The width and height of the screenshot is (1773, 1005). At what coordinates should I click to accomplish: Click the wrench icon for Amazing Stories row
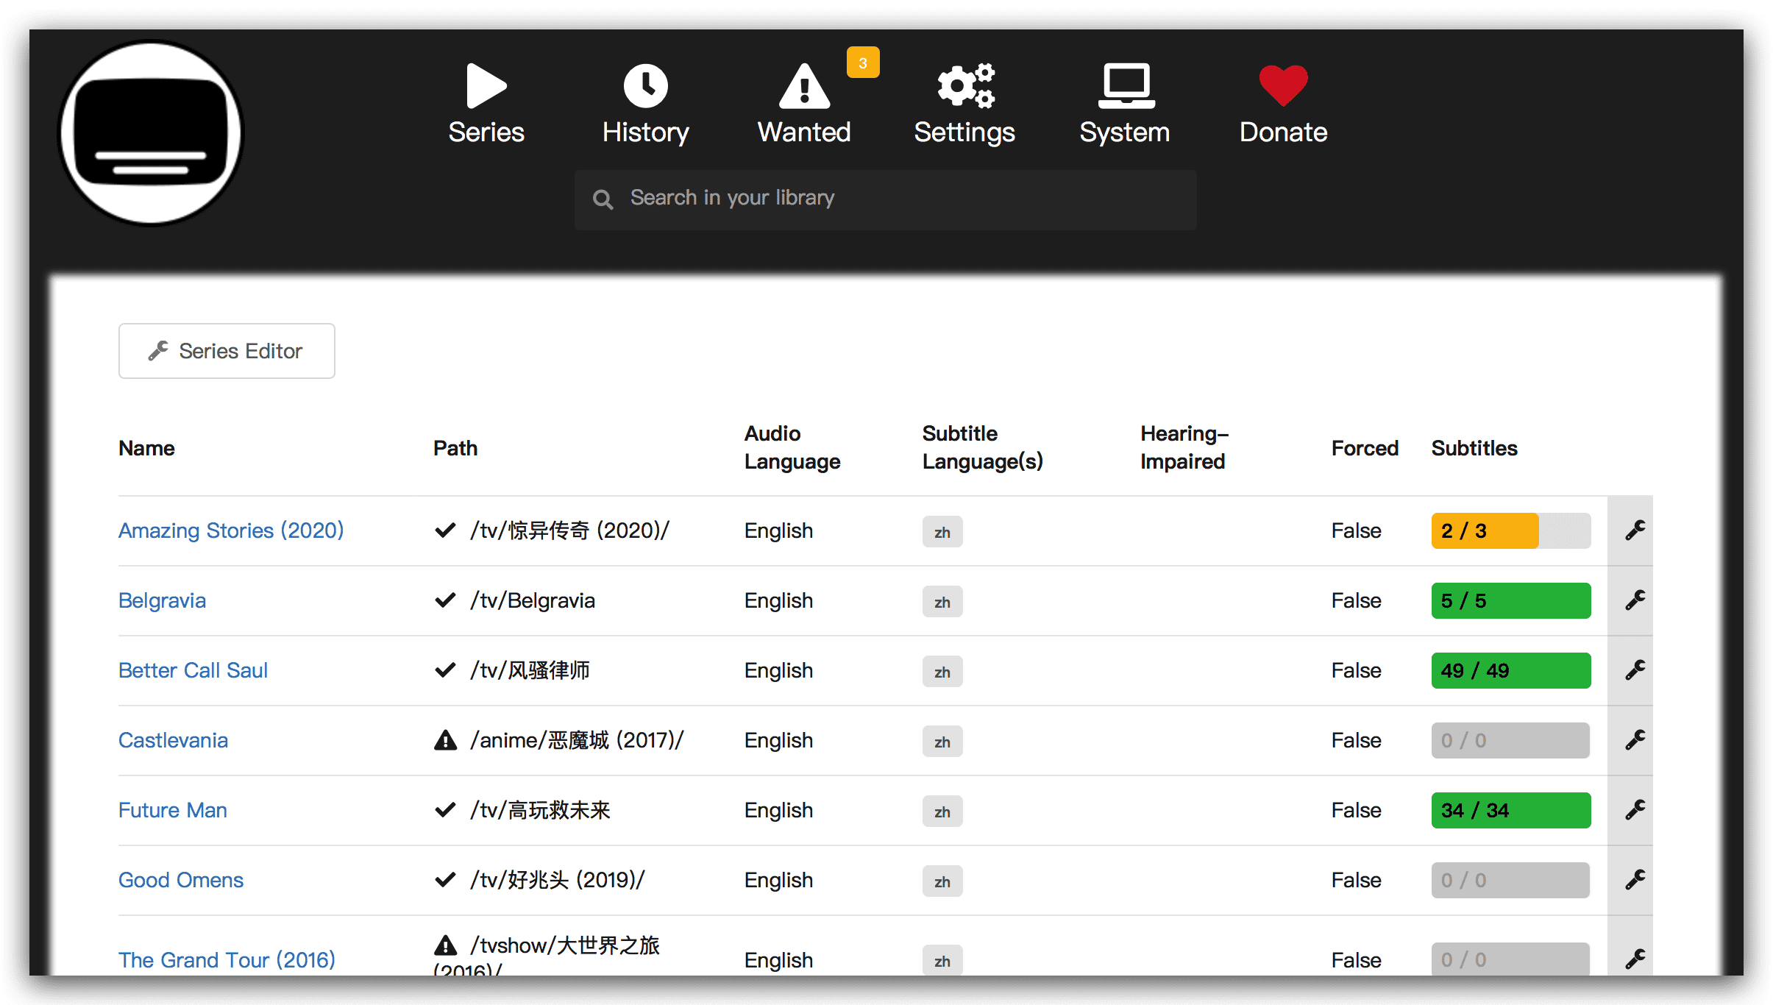tap(1635, 530)
